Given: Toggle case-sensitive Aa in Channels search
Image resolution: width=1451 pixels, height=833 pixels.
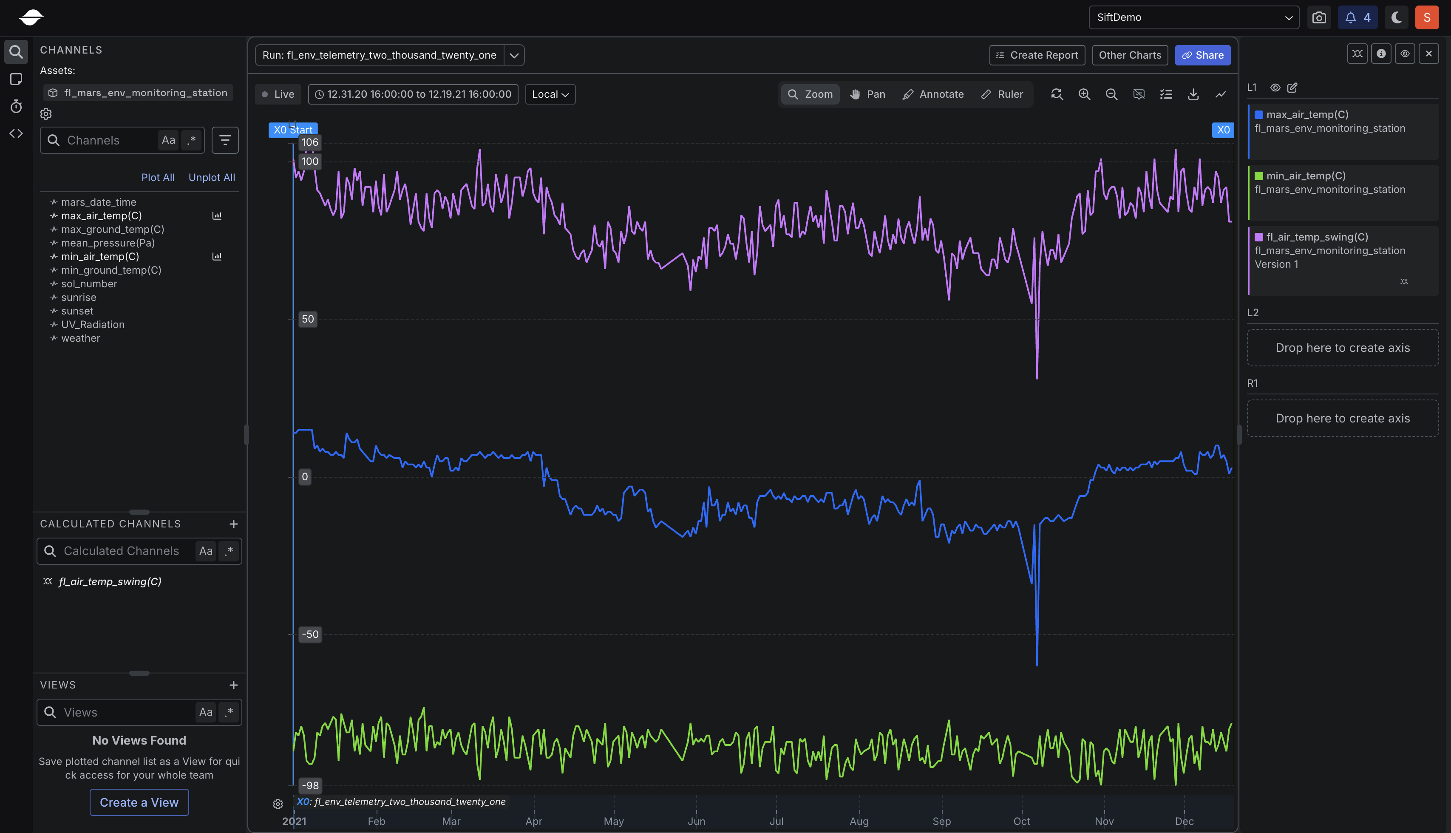Looking at the screenshot, I should pyautogui.click(x=168, y=140).
